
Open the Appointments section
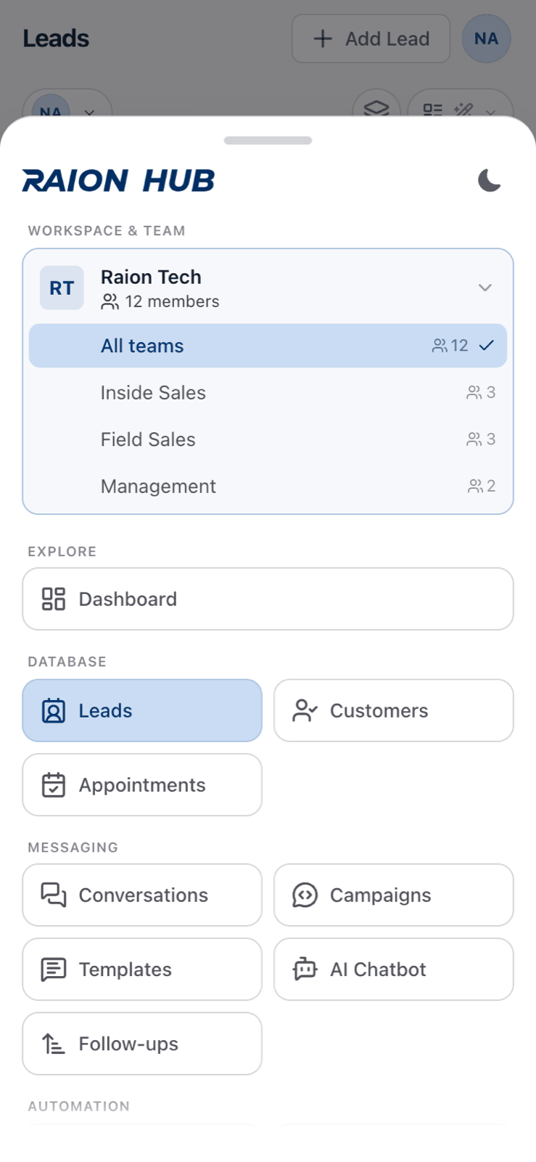[142, 785]
